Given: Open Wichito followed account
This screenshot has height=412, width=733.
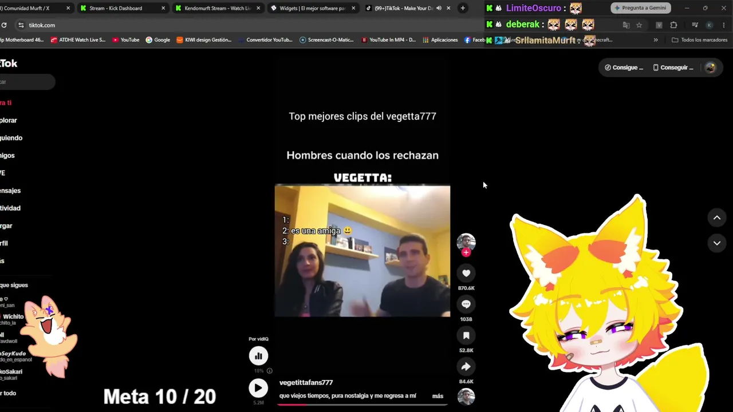Looking at the screenshot, I should [12, 319].
